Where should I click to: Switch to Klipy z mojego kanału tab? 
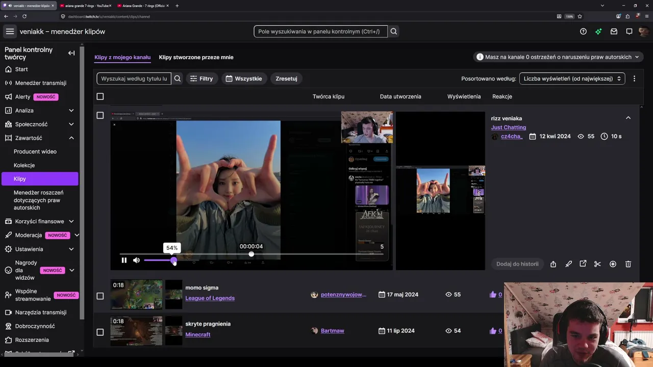122,58
